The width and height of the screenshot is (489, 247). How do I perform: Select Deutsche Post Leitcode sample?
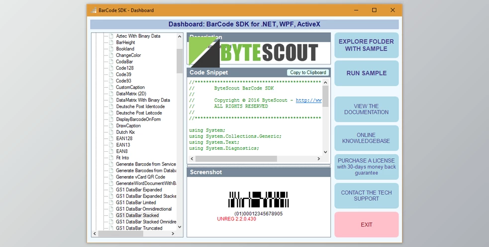coord(139,113)
